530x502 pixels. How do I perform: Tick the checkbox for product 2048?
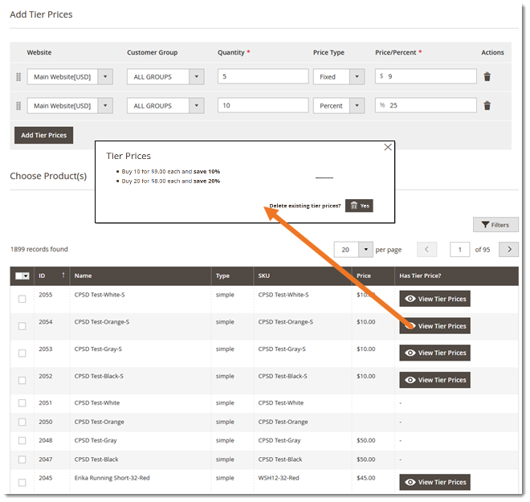coord(22,441)
